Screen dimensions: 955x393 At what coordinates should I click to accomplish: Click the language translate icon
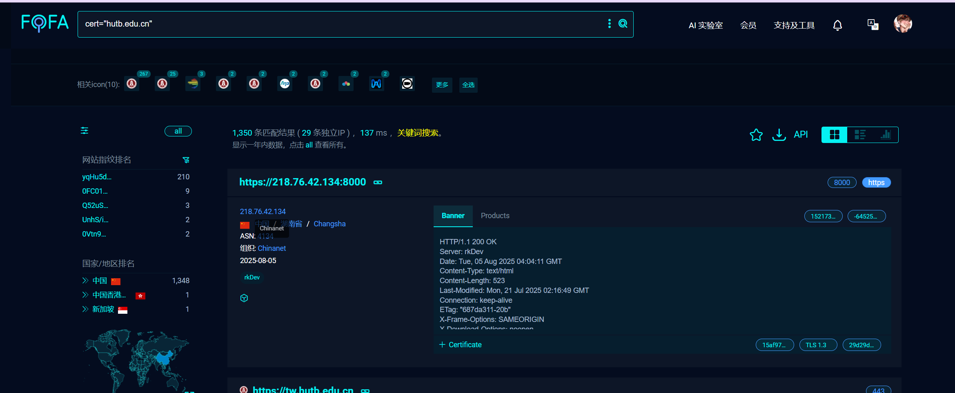click(873, 25)
